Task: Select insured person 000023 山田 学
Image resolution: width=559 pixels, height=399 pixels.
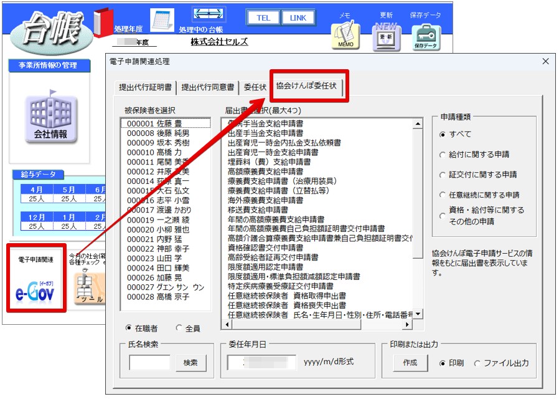Action: pos(166,258)
